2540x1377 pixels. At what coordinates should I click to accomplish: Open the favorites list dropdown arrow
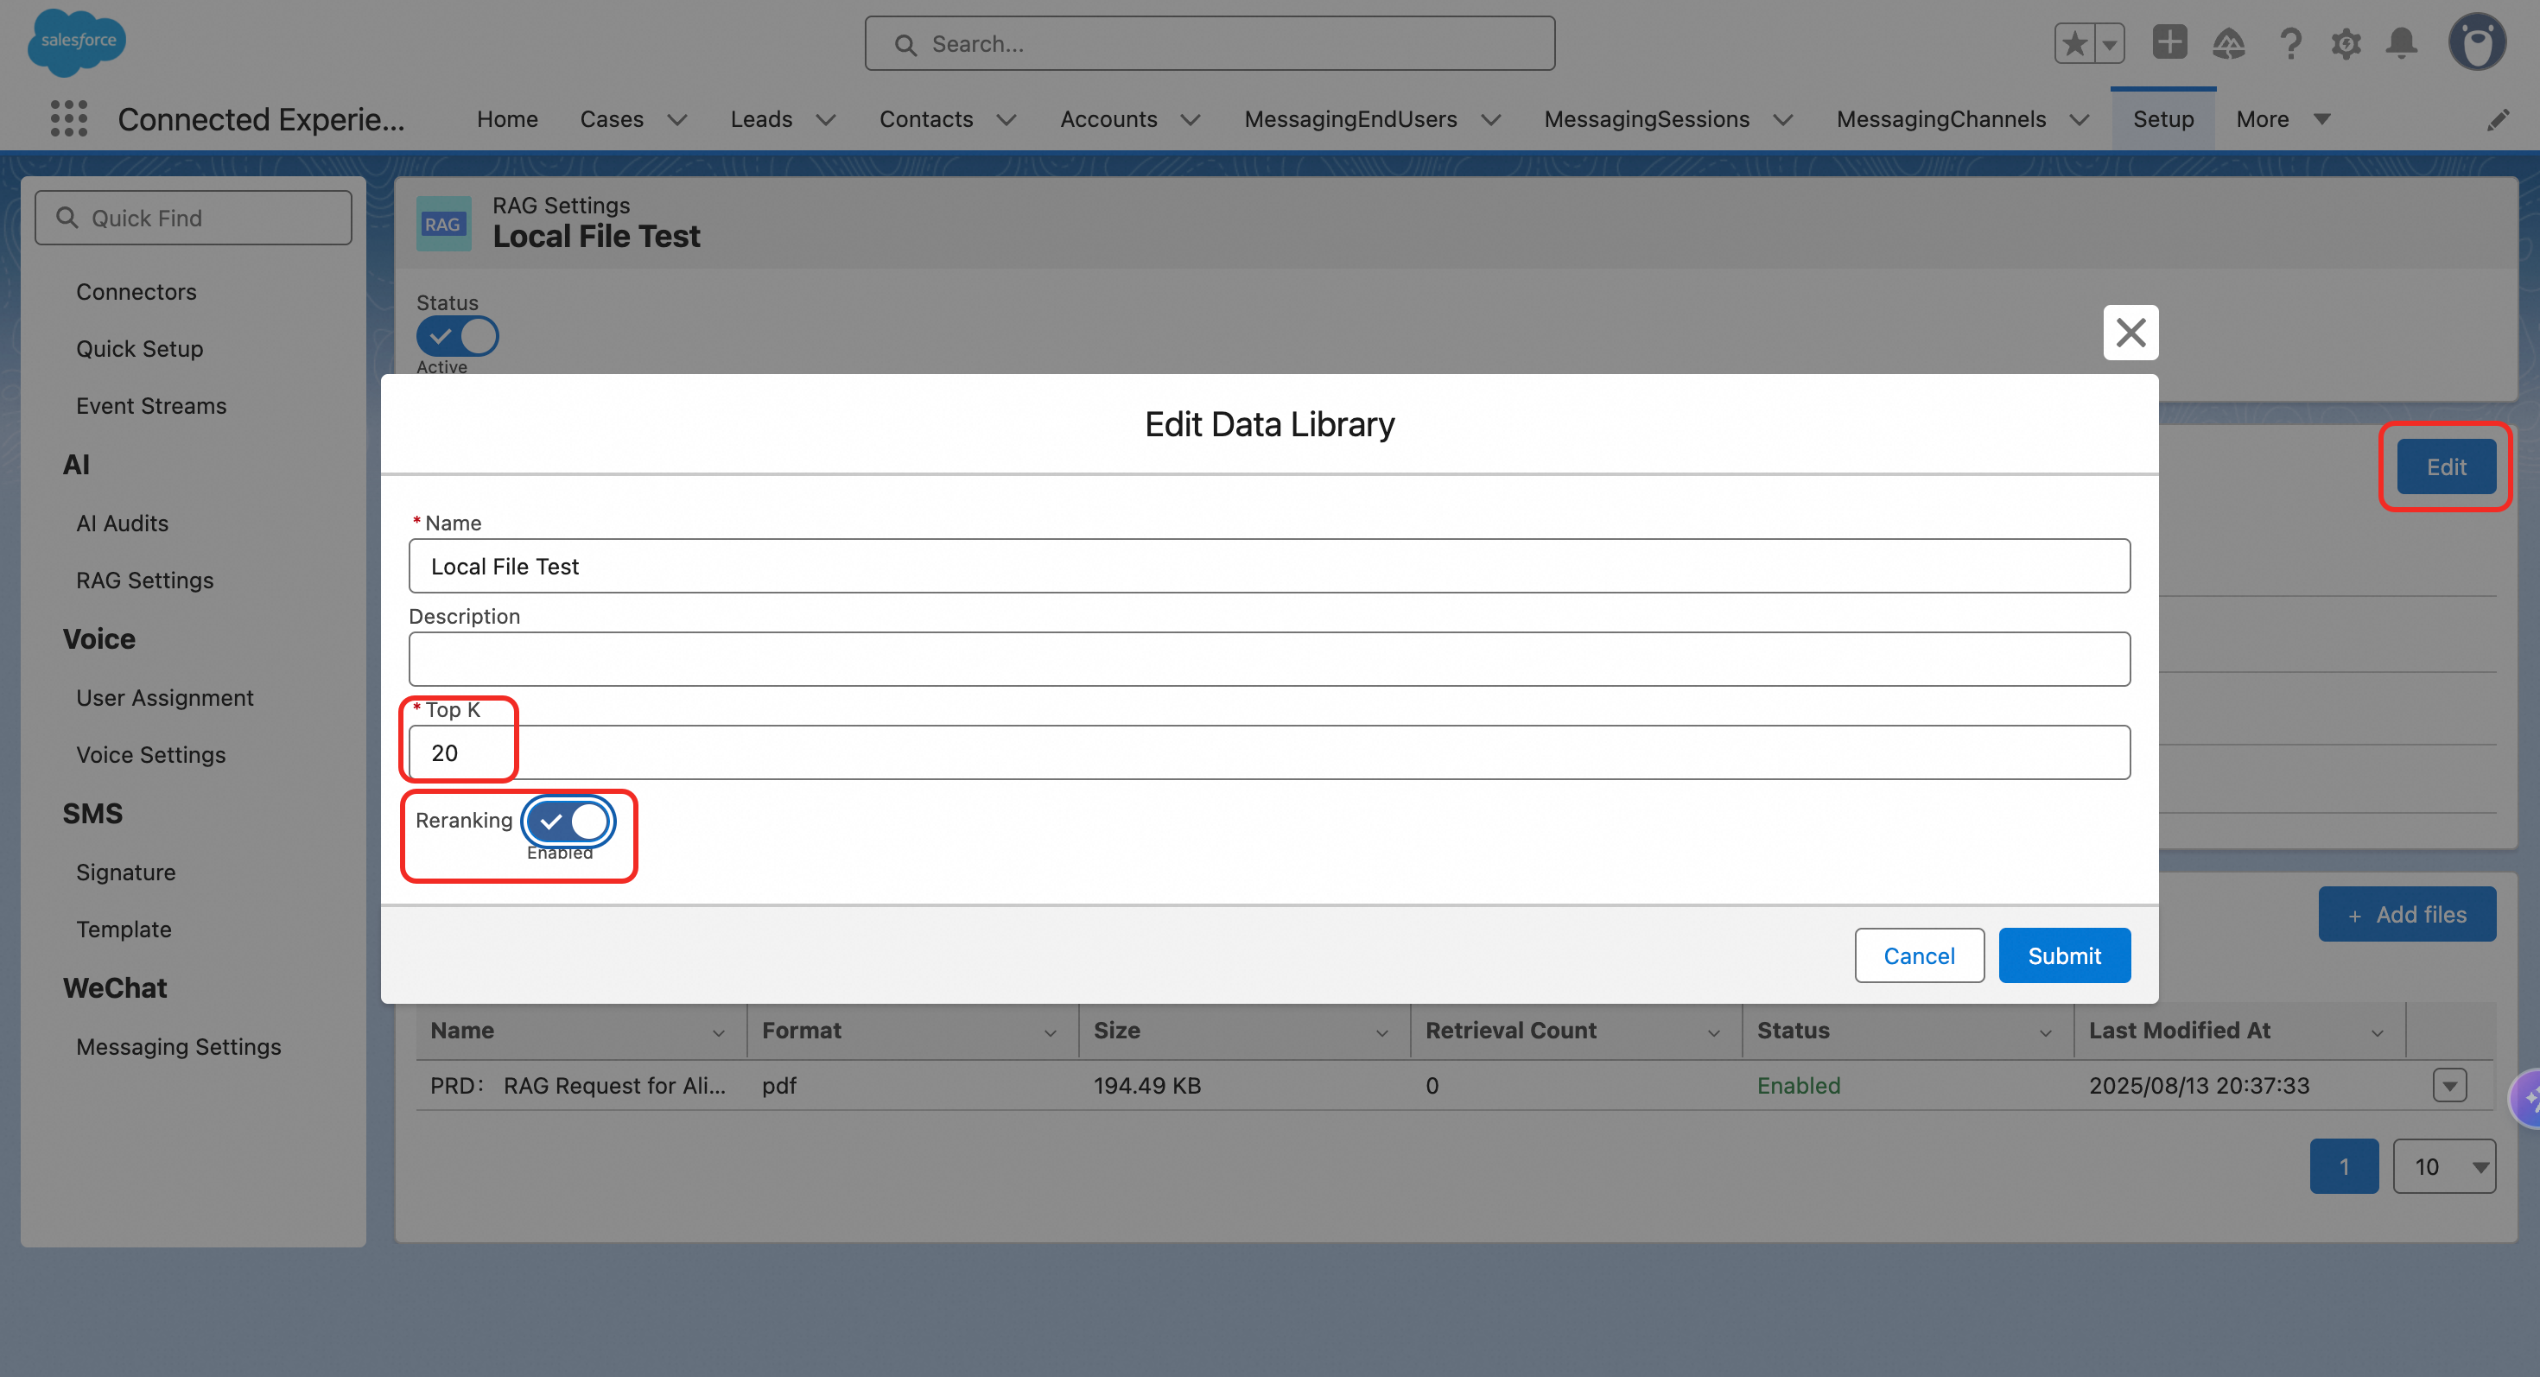click(2109, 43)
